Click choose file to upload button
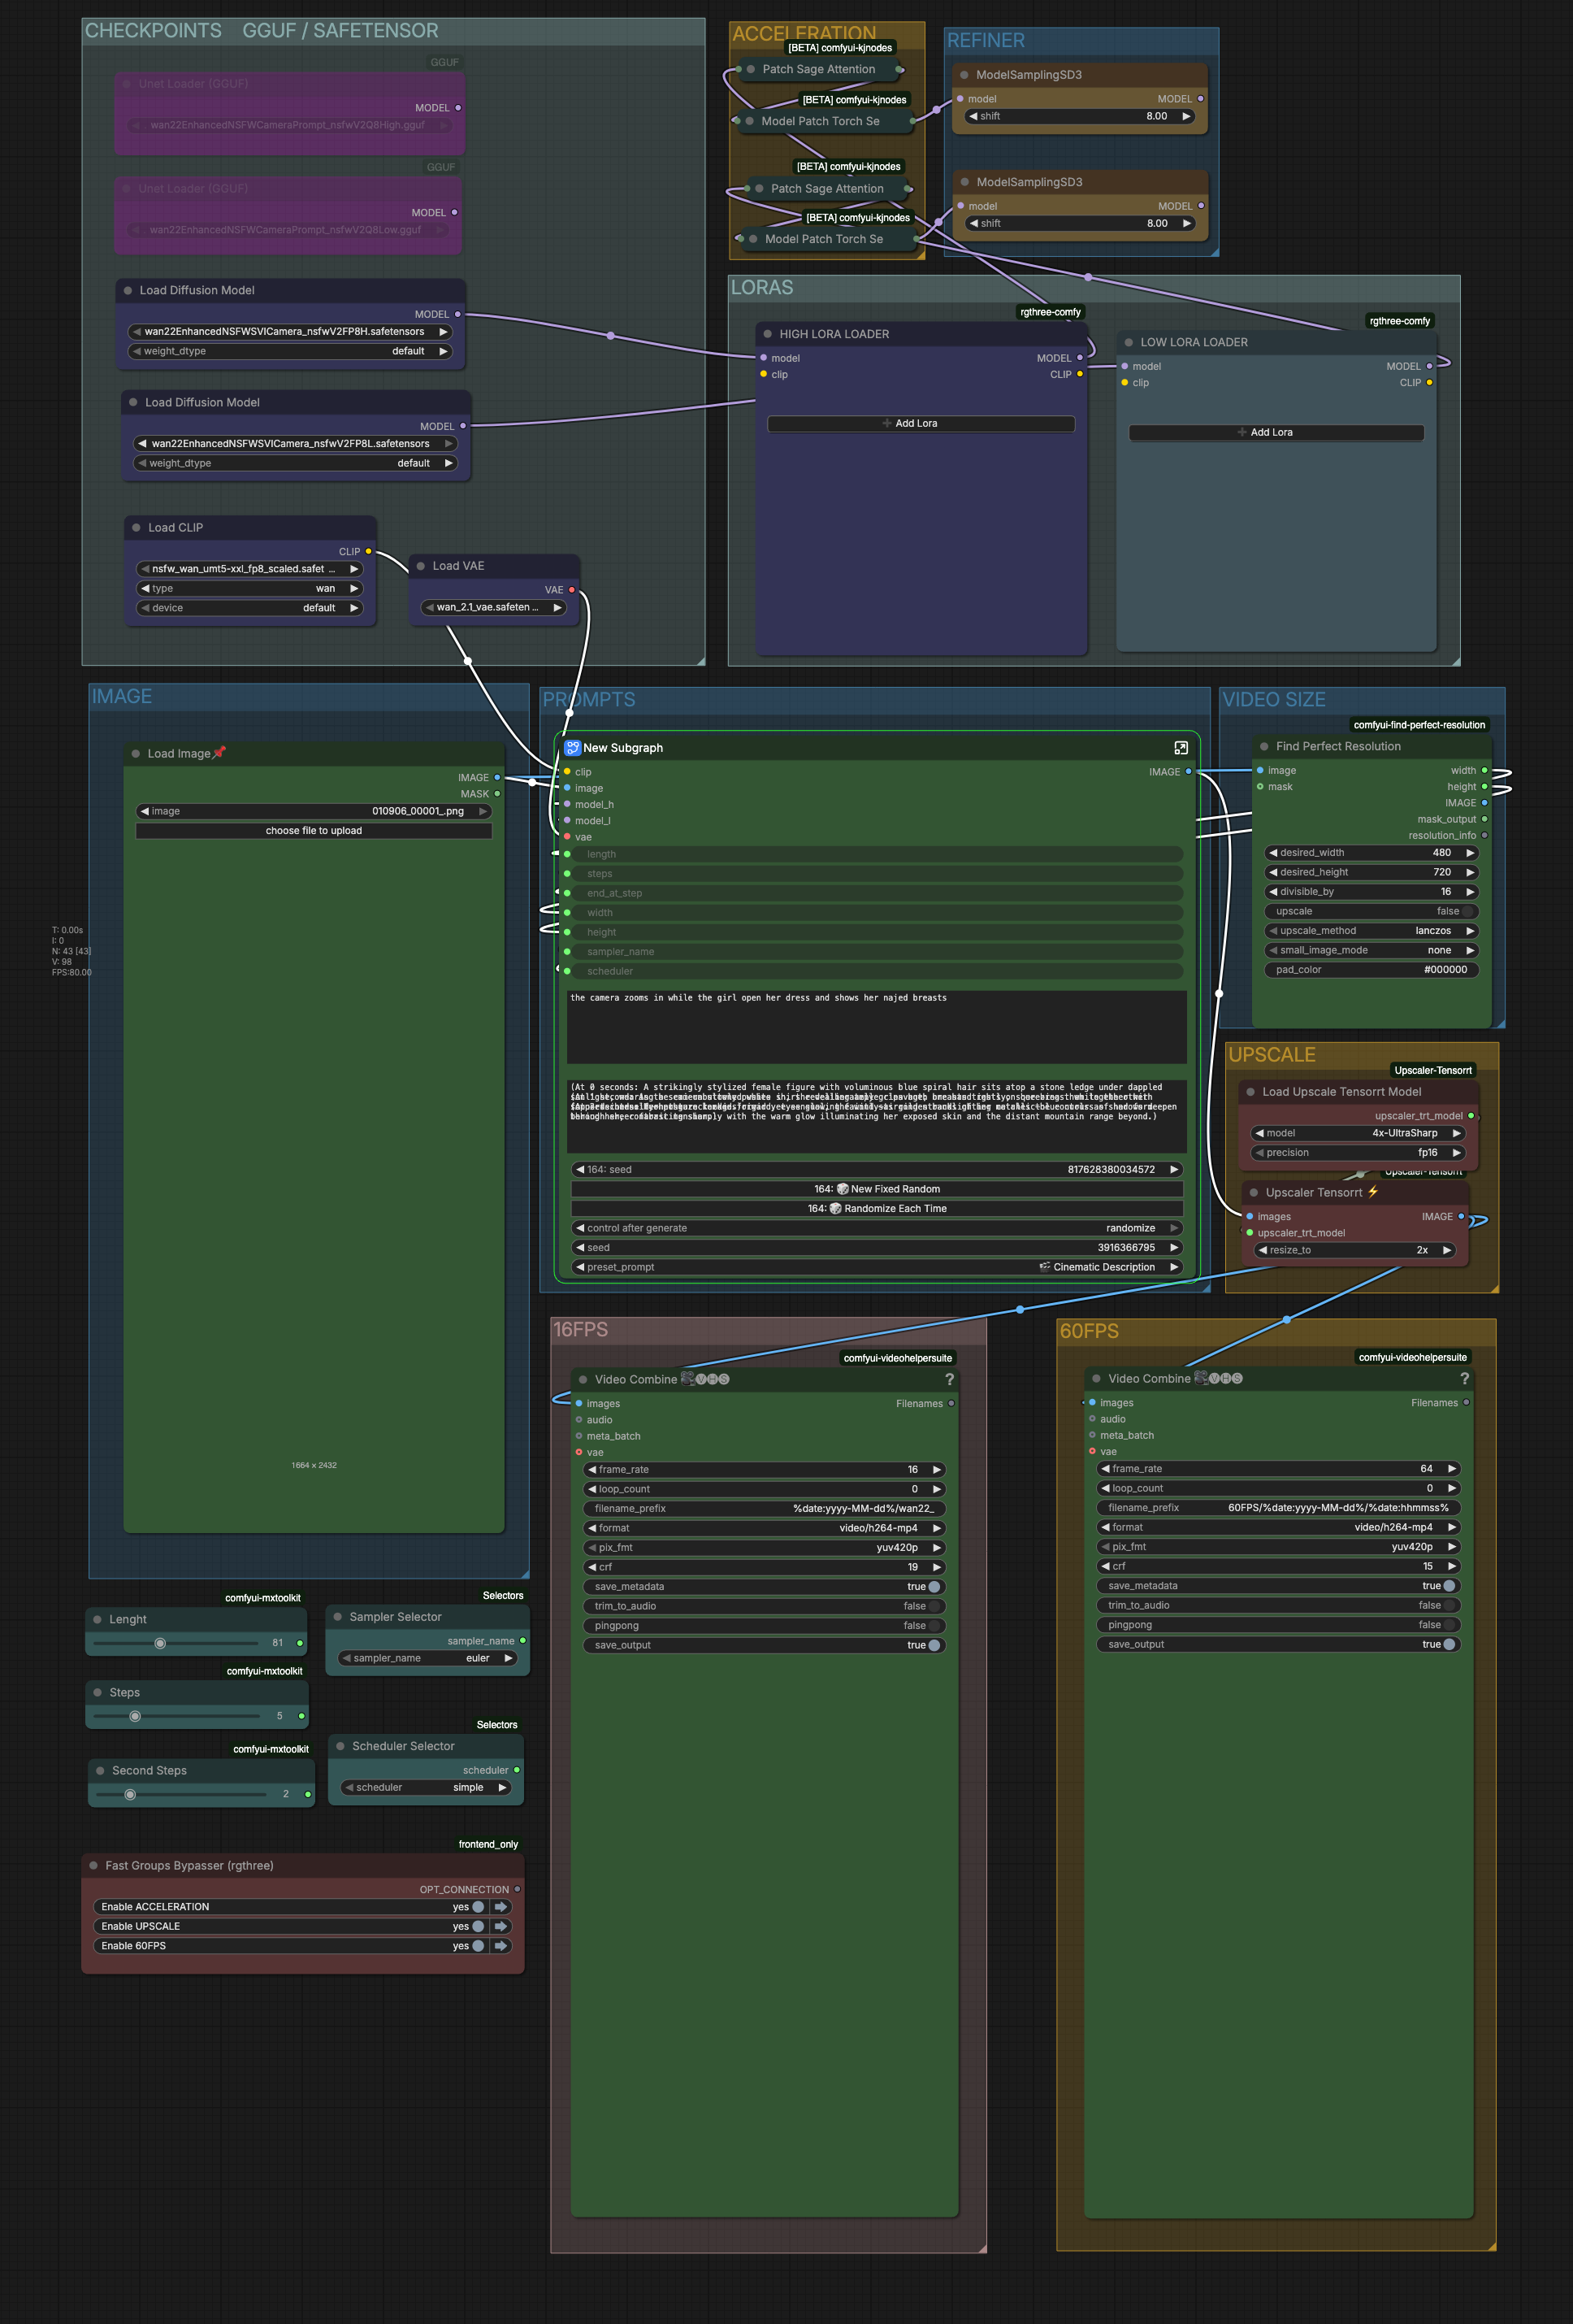 pos(314,831)
